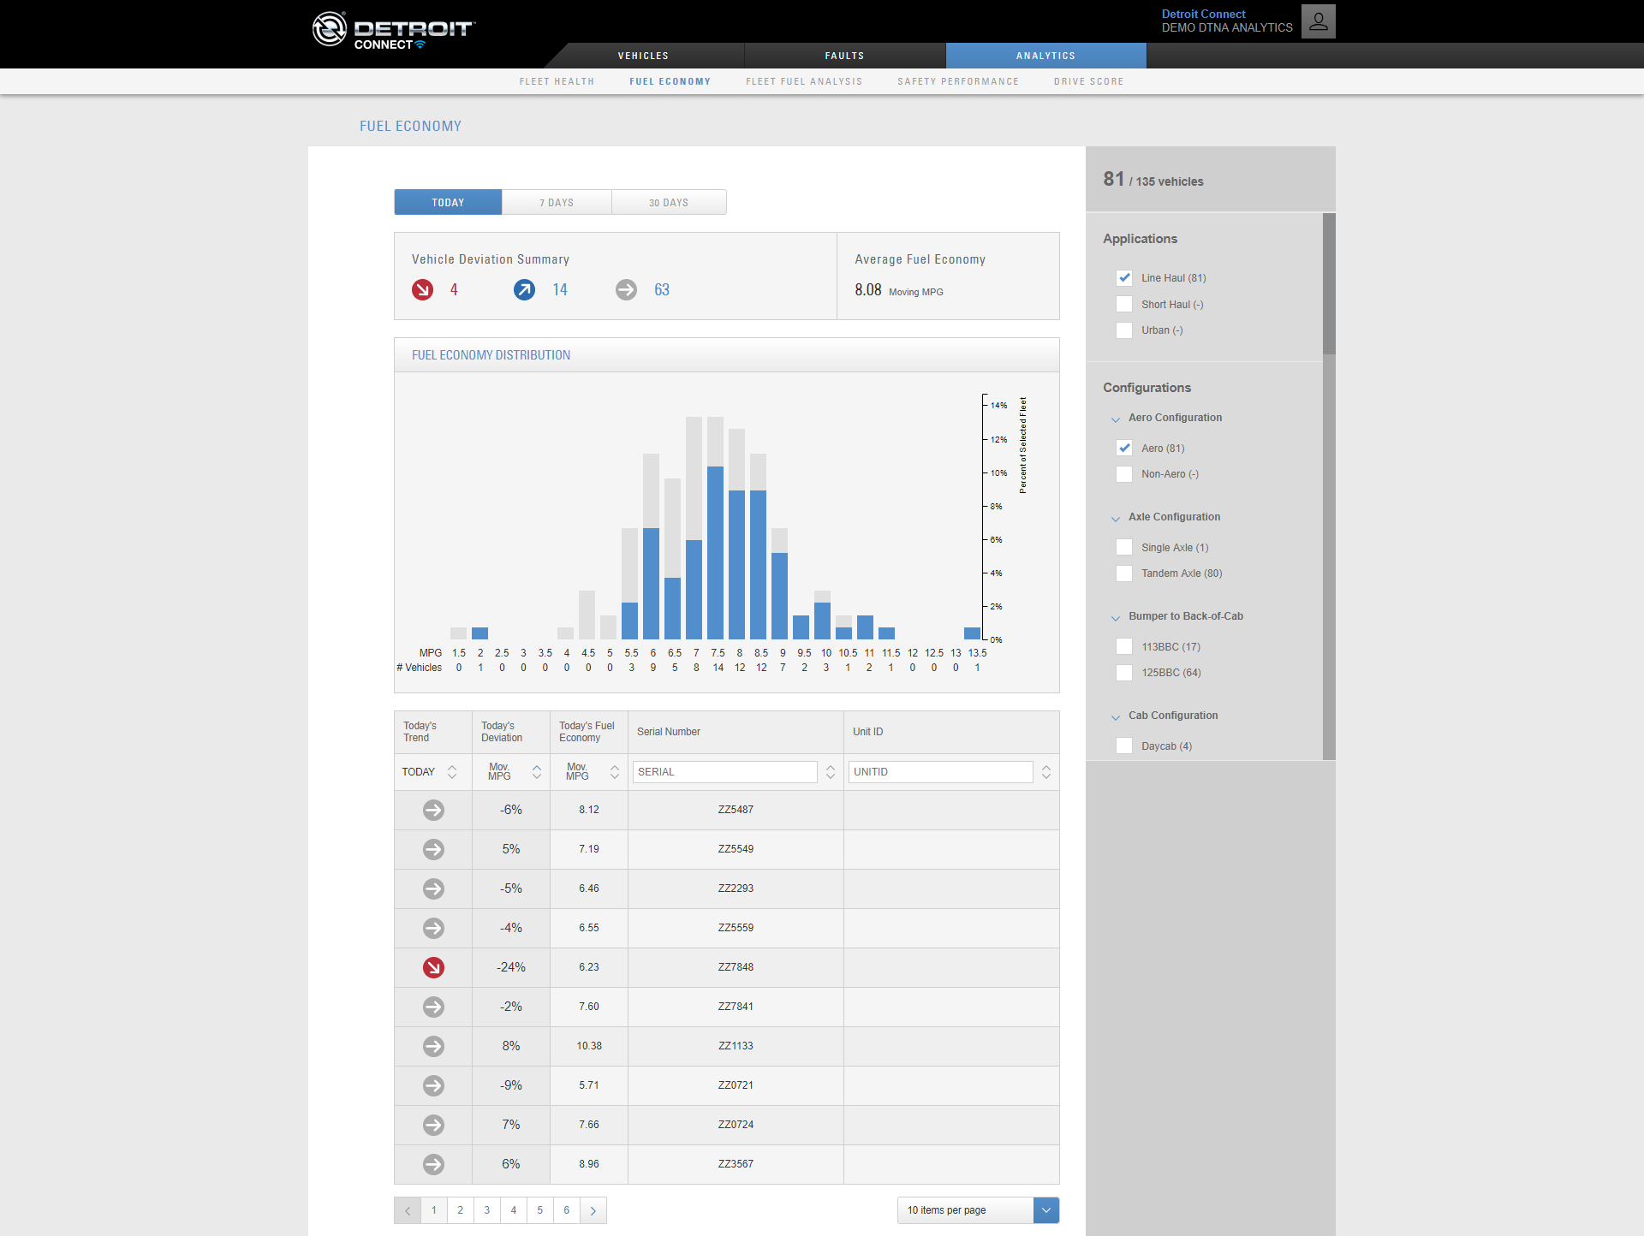Collapse the Bumper to Back-of-Cab section
The width and height of the screenshot is (1644, 1236).
click(x=1115, y=617)
